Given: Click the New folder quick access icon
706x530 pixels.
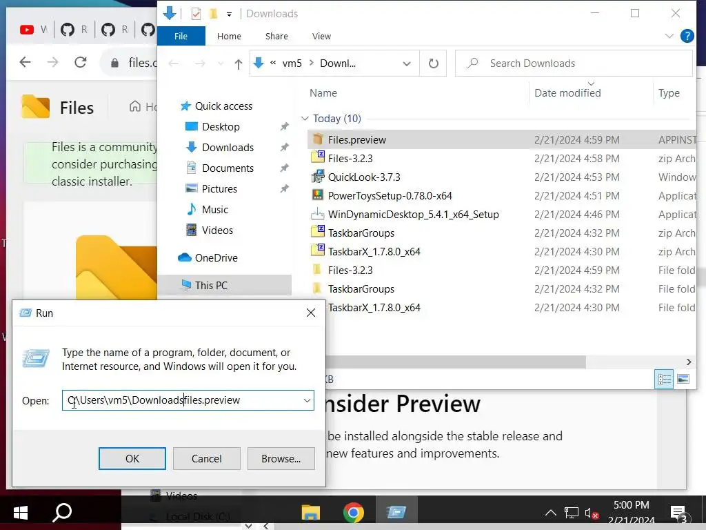Looking at the screenshot, I should (214, 14).
